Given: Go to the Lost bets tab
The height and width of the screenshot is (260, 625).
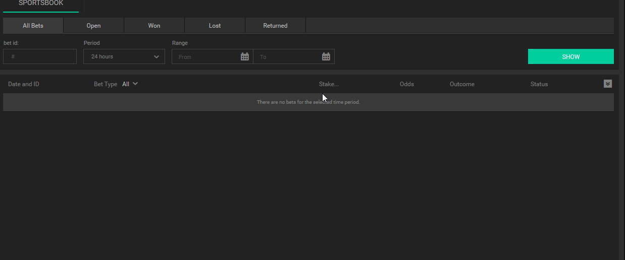Looking at the screenshot, I should coord(215,26).
